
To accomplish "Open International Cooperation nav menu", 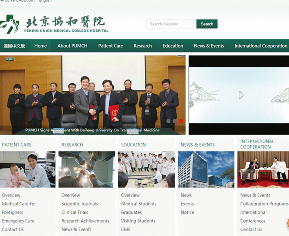I will [x=261, y=46].
